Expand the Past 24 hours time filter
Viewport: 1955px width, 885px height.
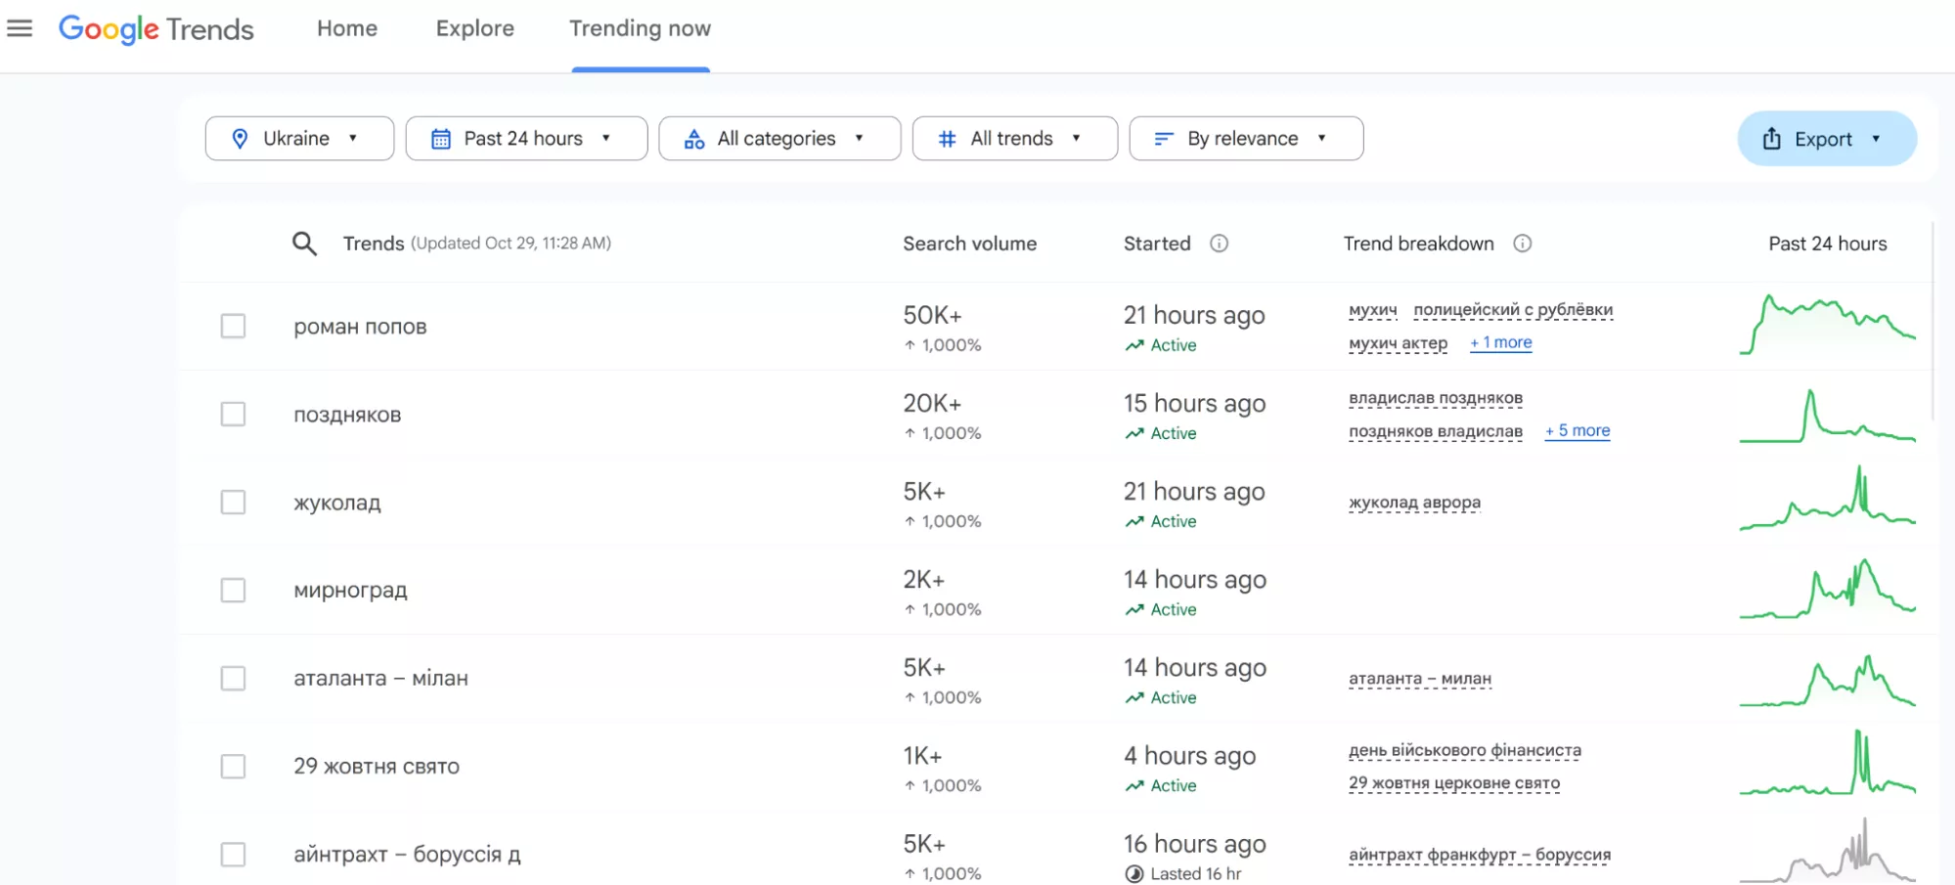coord(525,139)
